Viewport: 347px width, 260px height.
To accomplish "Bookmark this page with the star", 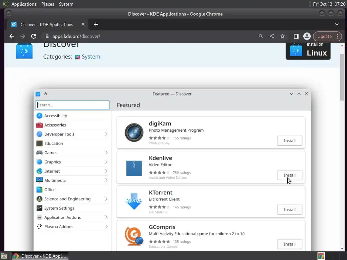I will pyautogui.click(x=283, y=36).
